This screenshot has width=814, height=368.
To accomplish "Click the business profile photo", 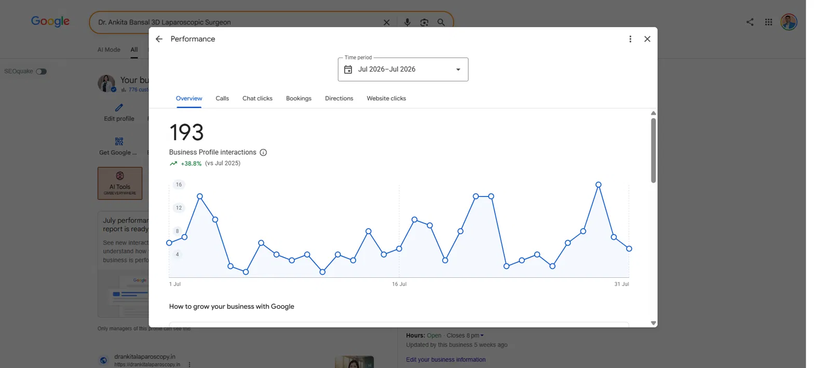I will pyautogui.click(x=107, y=83).
